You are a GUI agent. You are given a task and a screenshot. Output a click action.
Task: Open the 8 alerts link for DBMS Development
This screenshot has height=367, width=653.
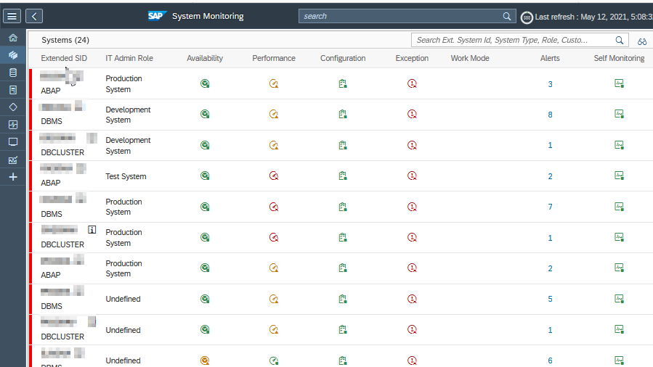(550, 115)
